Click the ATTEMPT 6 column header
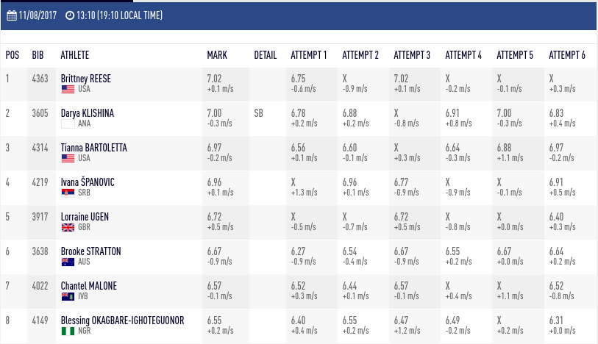Screen dimensions: 598x344 566,55
